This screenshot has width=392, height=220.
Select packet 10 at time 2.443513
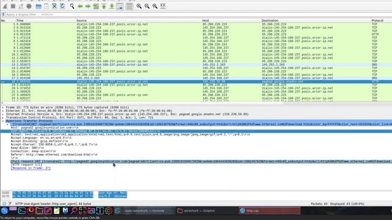pos(196,54)
